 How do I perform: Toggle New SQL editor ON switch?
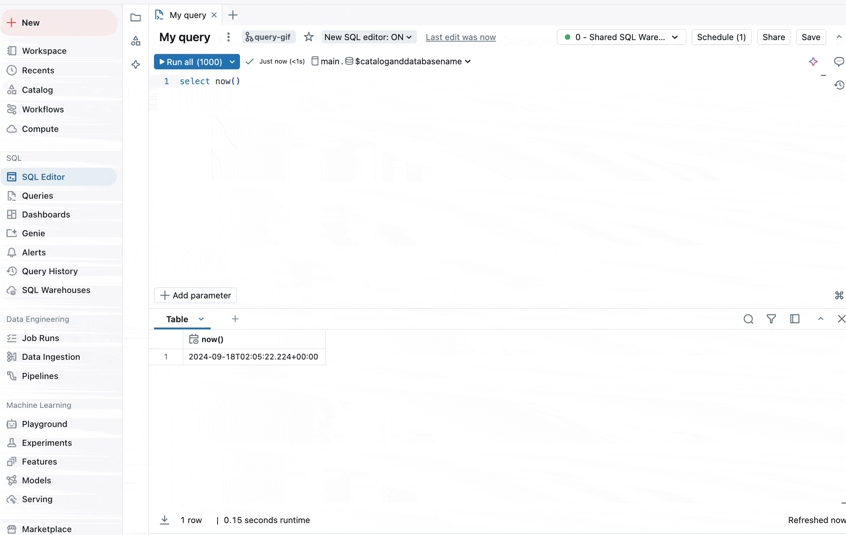click(x=368, y=37)
